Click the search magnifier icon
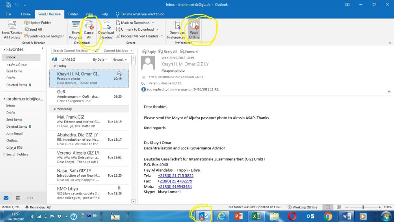The width and height of the screenshot is (394, 222). pyautogui.click(x=97, y=50)
